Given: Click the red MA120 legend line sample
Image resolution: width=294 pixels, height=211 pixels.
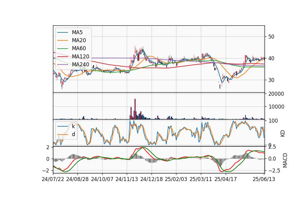Looking at the screenshot, I should click(62, 57).
